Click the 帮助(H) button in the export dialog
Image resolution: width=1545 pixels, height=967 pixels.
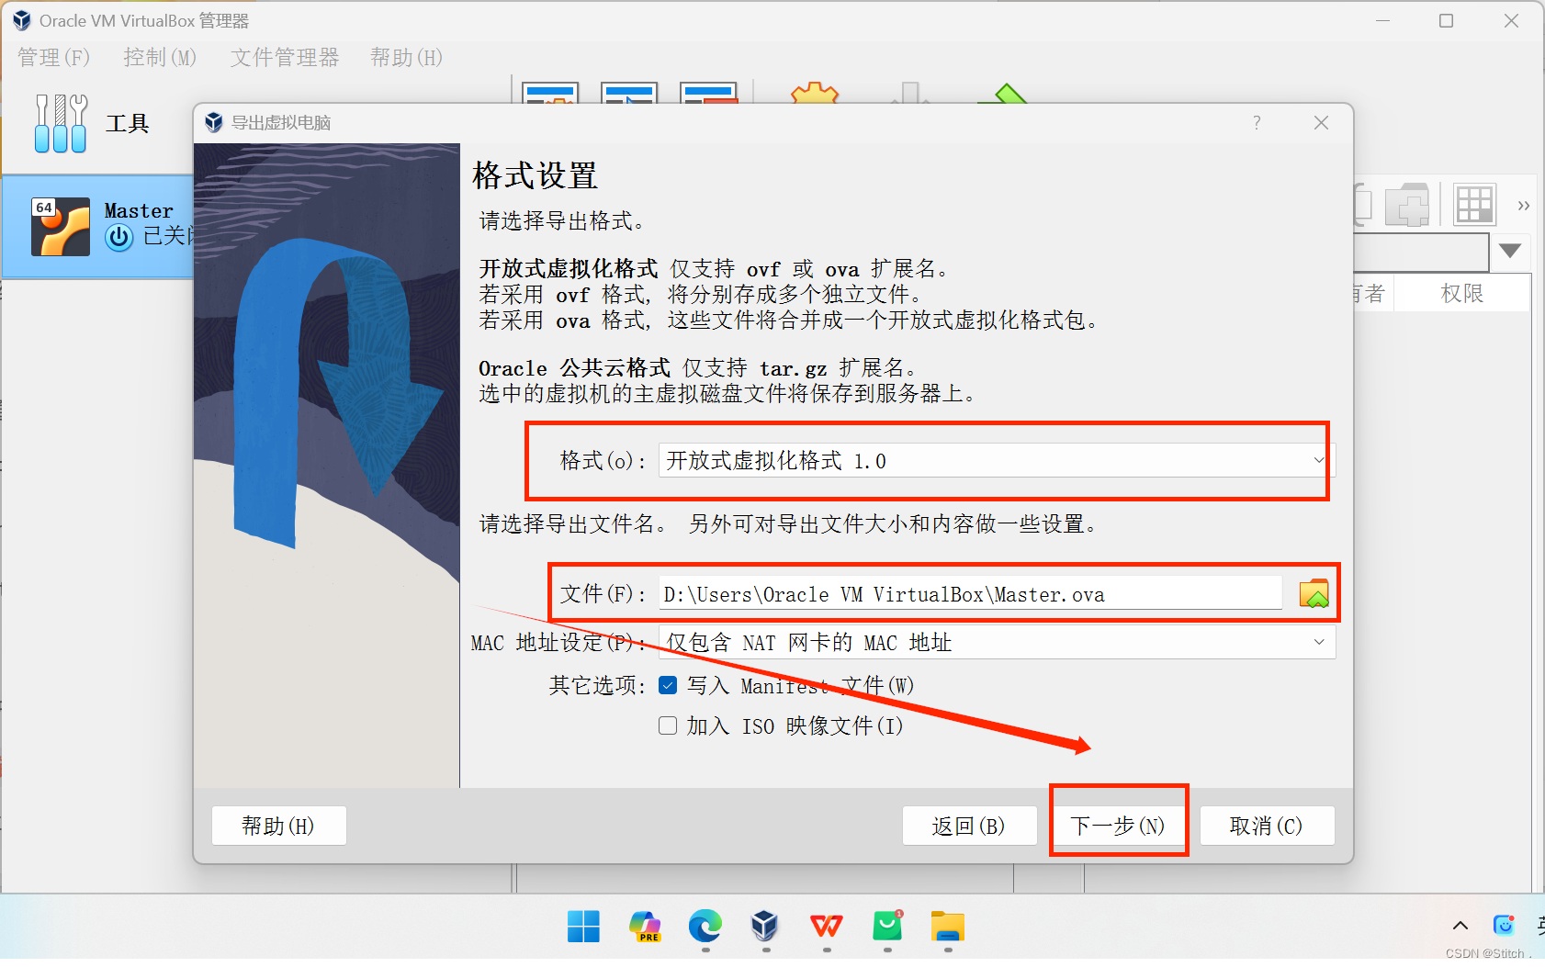pos(278,826)
